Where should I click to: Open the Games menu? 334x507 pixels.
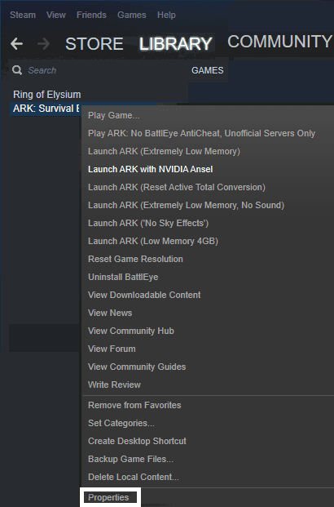pos(132,15)
